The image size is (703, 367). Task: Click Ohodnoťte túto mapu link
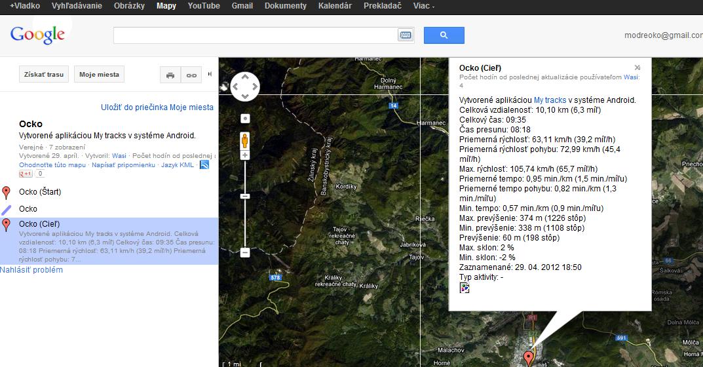point(52,164)
